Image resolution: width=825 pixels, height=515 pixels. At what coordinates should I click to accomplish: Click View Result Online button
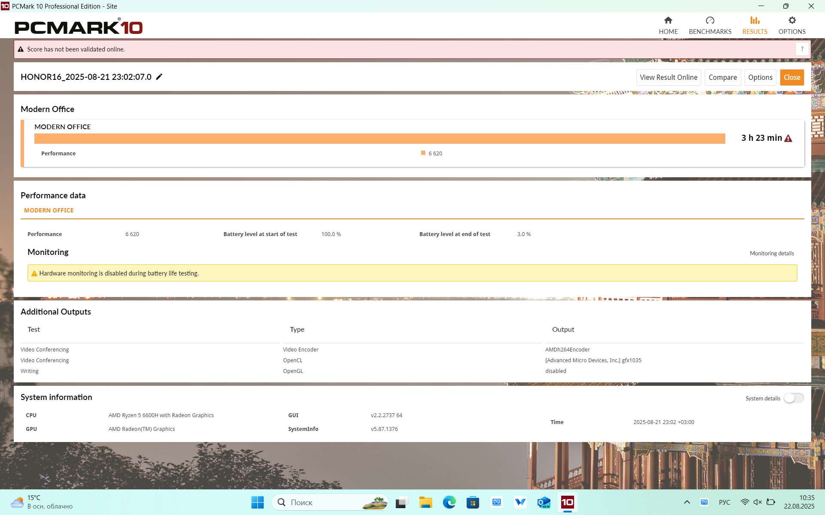tap(668, 77)
